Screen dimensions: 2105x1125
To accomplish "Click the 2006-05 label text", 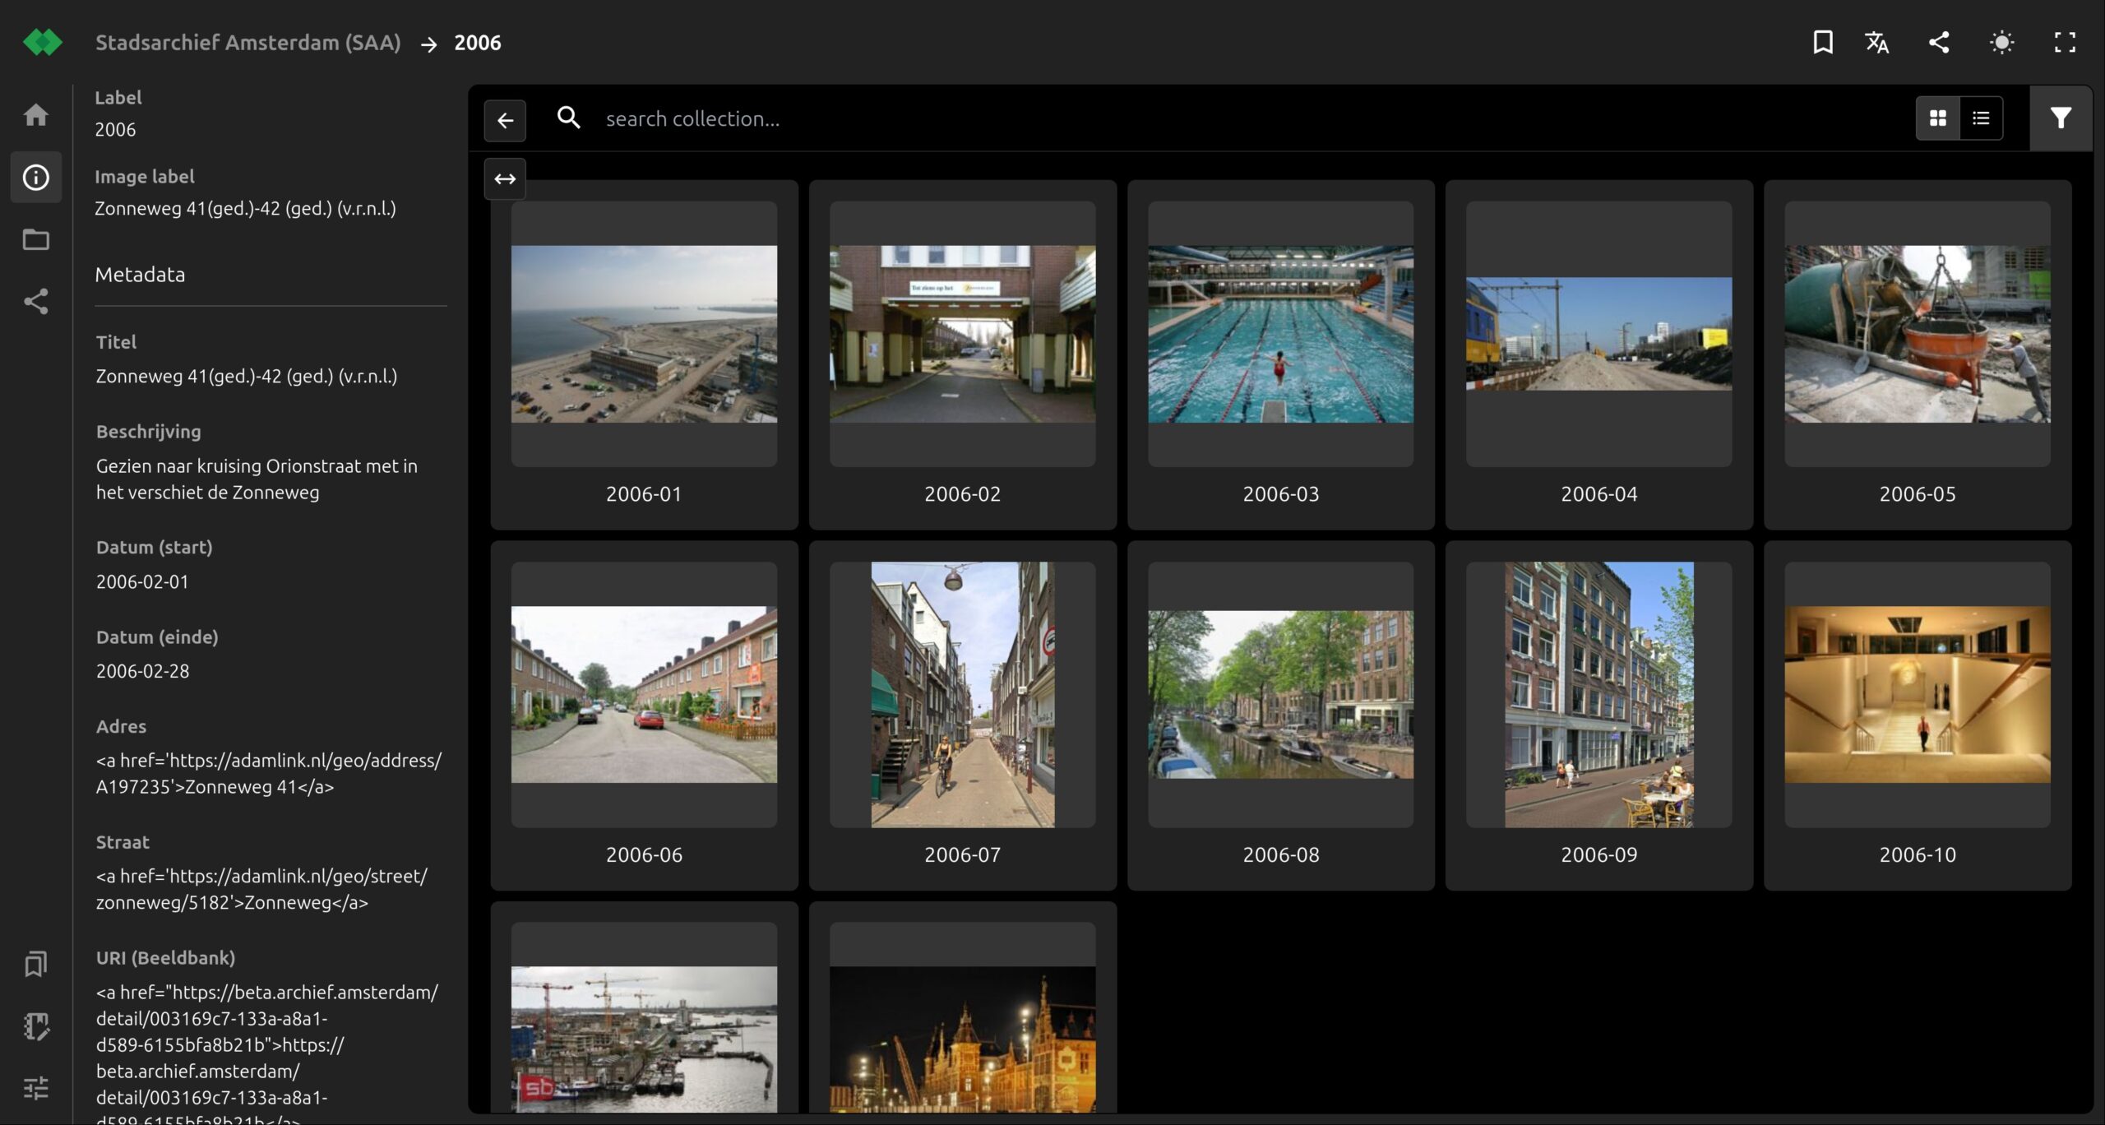I will (x=1917, y=493).
